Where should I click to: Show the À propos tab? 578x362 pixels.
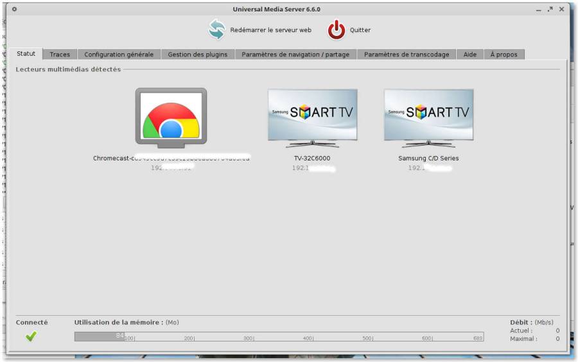pos(504,55)
